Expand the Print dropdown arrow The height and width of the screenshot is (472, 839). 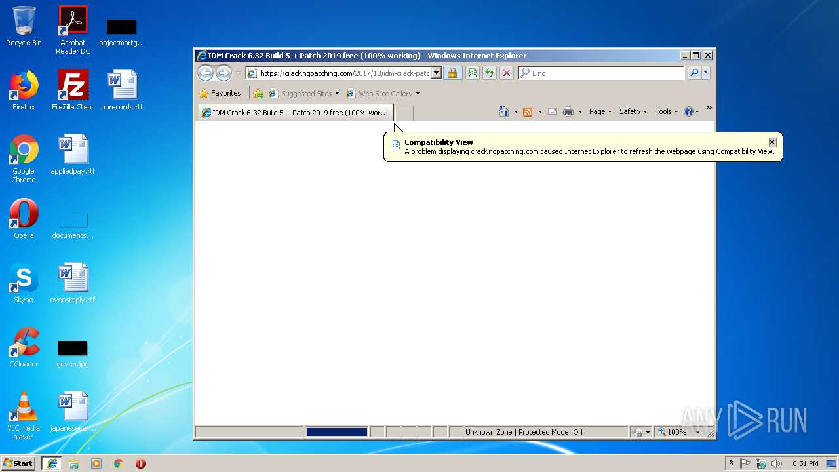579,111
